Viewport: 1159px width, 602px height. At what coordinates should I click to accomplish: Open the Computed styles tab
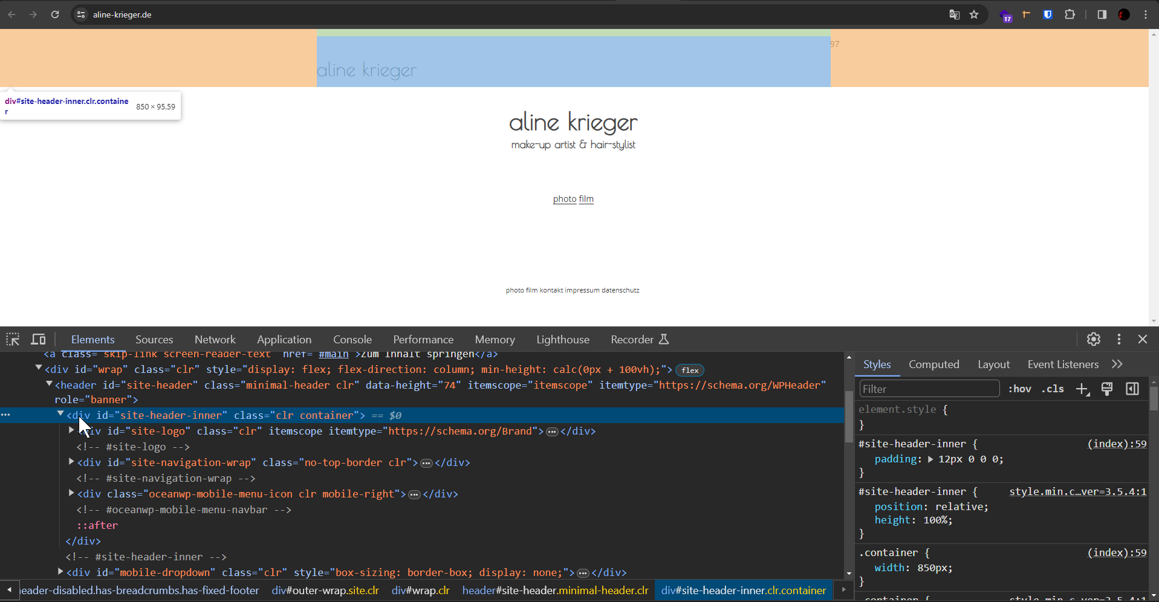coord(933,364)
